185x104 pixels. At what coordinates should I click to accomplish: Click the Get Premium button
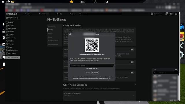pyautogui.click(x=13, y=57)
